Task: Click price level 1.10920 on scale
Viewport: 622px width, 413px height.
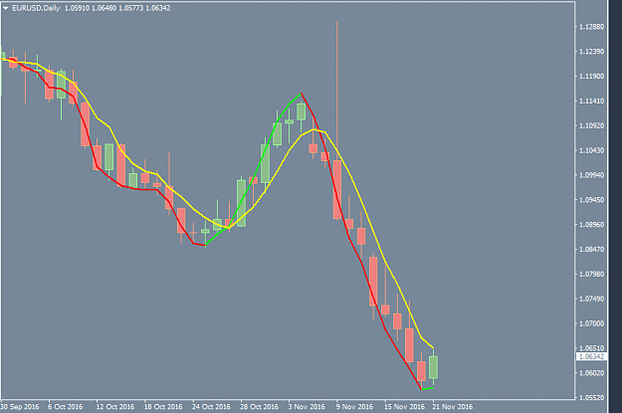Action: click(x=591, y=125)
